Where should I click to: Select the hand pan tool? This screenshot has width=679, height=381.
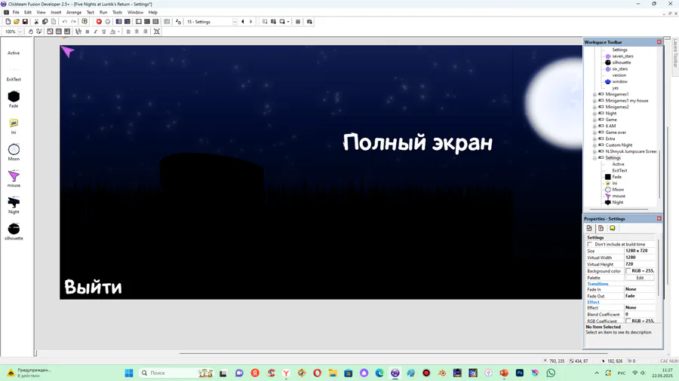click(30, 32)
